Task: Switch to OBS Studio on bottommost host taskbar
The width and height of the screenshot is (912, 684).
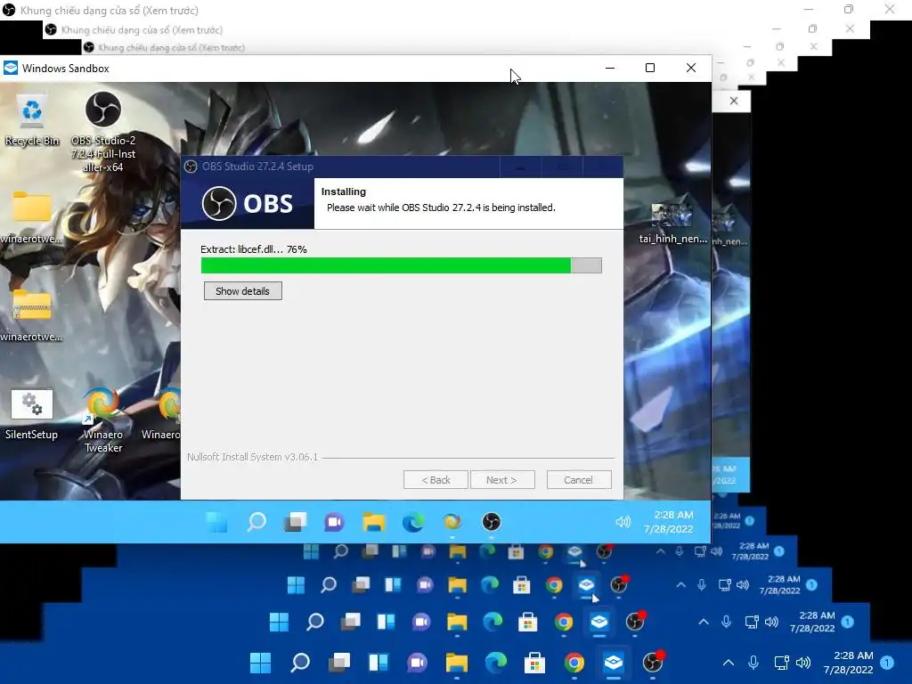Action: (653, 663)
